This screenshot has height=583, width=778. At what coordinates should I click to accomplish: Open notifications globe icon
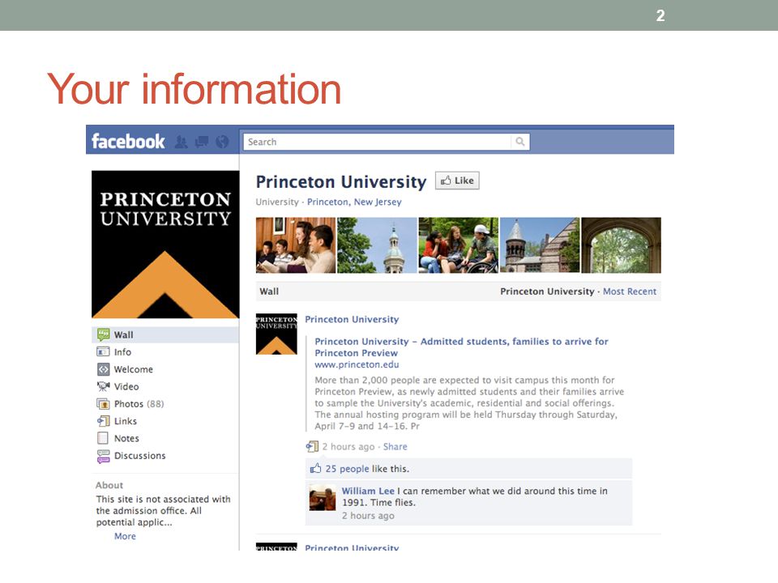point(222,143)
